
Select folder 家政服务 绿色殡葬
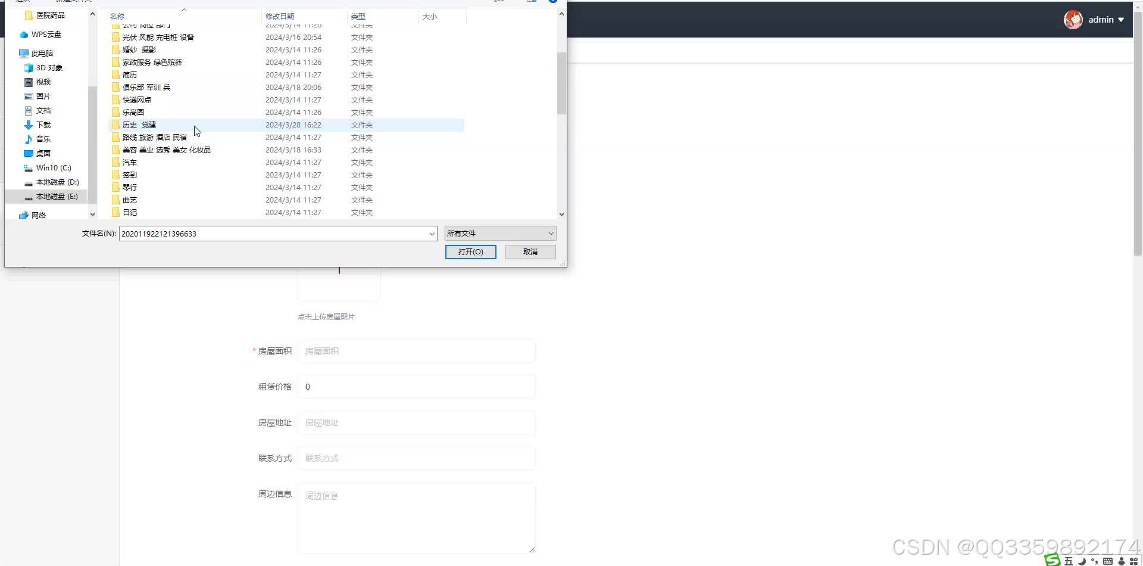(x=152, y=62)
